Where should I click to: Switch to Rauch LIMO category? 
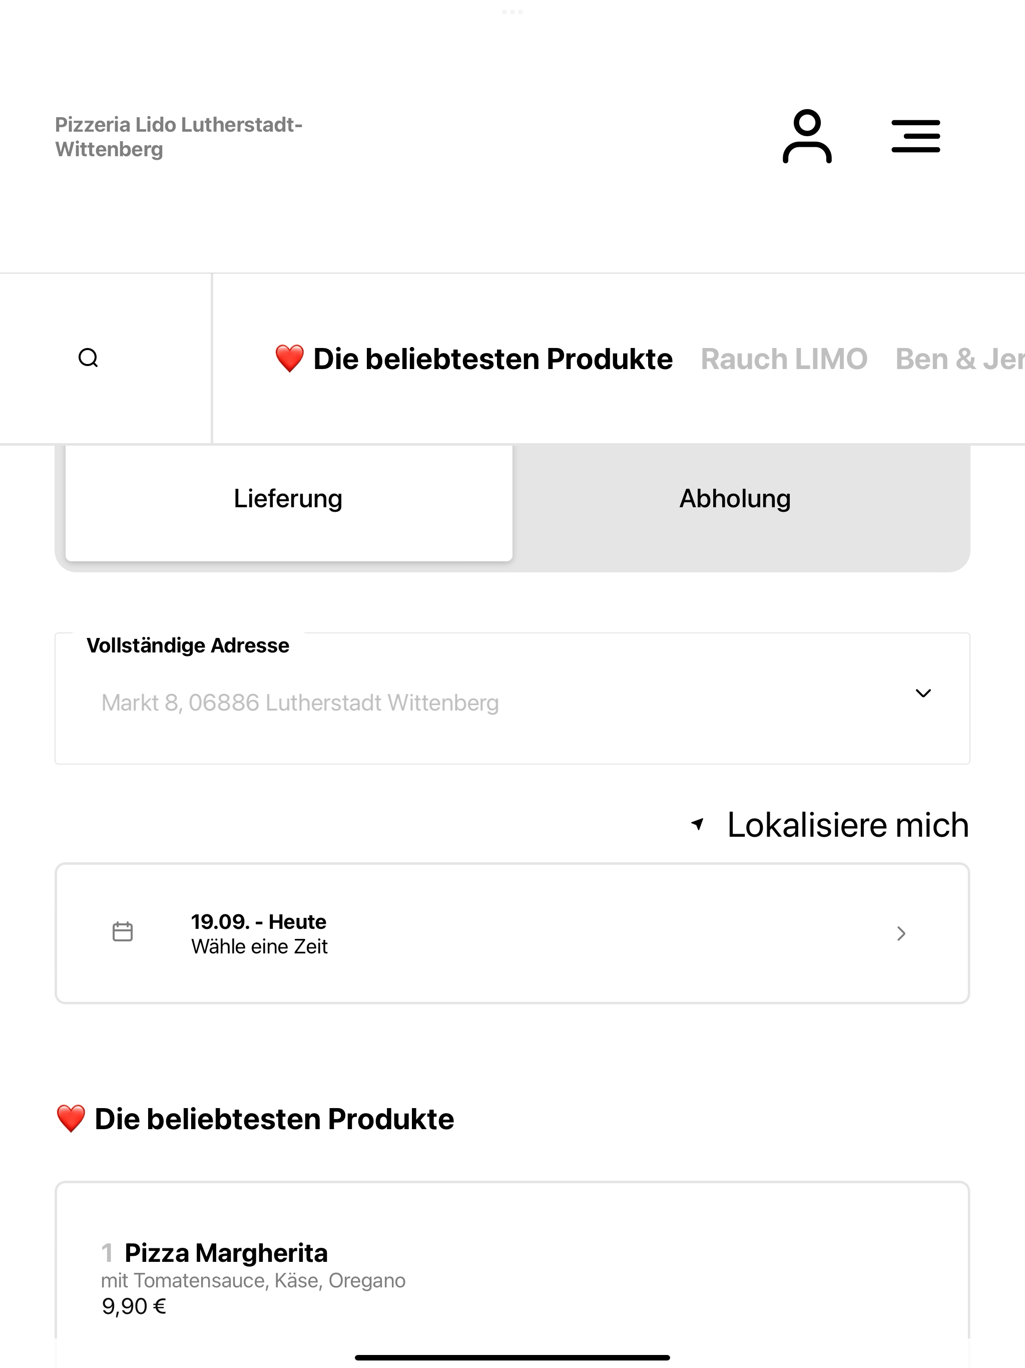pos(784,360)
